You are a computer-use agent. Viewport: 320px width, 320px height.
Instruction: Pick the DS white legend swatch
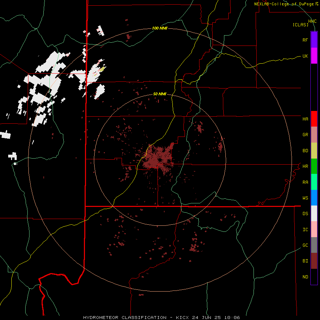pos(314,213)
